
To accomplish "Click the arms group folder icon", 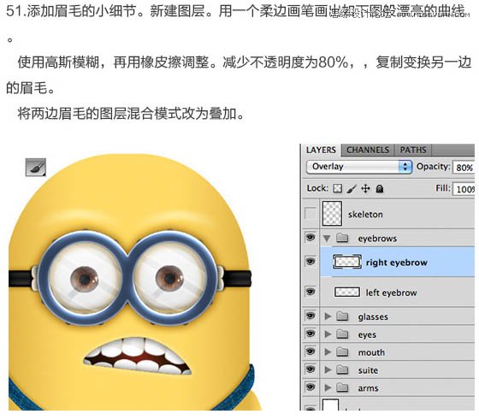I will [342, 387].
